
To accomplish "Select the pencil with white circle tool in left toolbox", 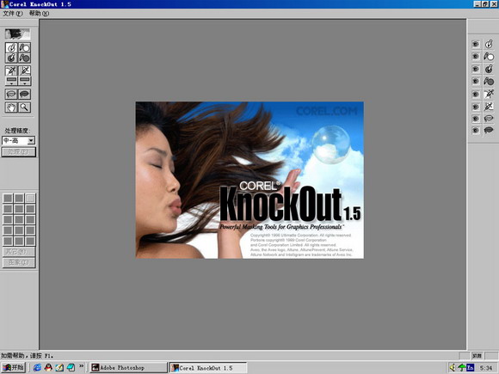I will coord(24,47).
